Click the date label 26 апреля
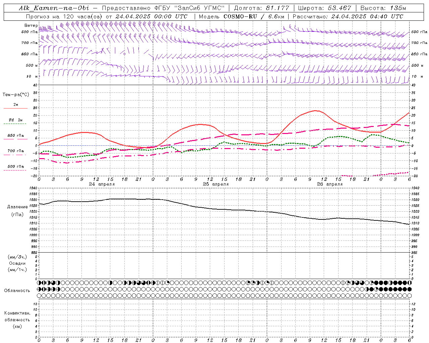This screenshot has height=343, width=429. pos(330,184)
